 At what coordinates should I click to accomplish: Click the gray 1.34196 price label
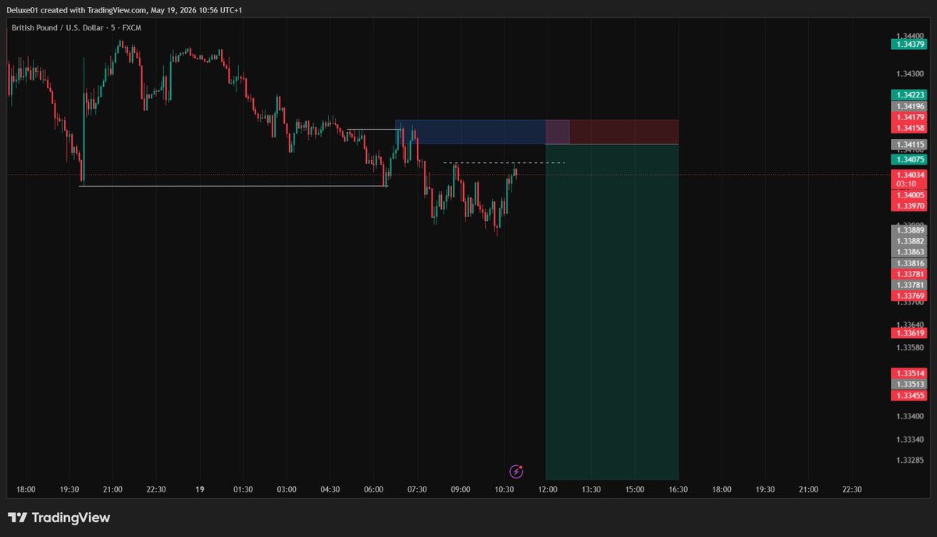pyautogui.click(x=908, y=106)
